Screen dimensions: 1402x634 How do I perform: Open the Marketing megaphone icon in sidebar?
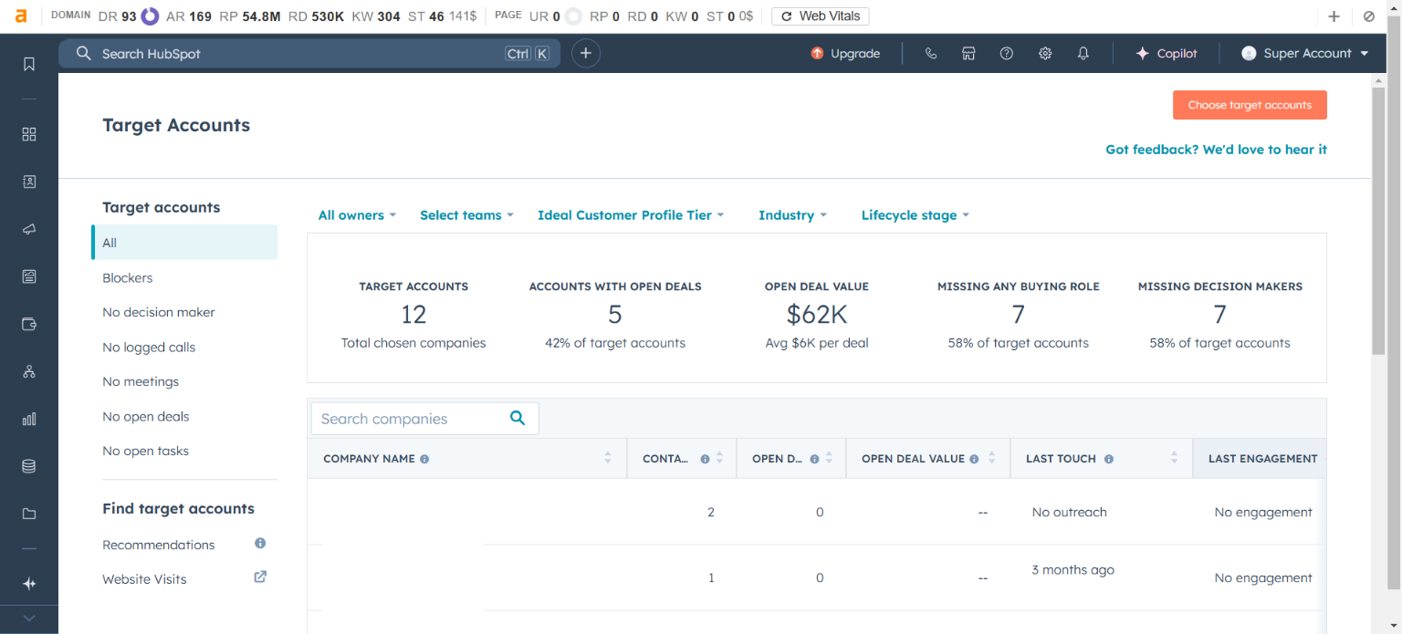pyautogui.click(x=29, y=229)
